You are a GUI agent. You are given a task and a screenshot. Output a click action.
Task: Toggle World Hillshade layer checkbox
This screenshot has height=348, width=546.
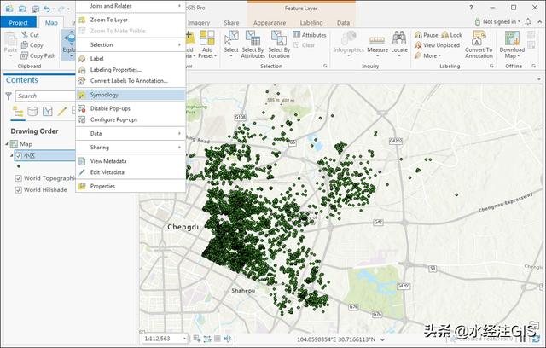[x=19, y=190]
